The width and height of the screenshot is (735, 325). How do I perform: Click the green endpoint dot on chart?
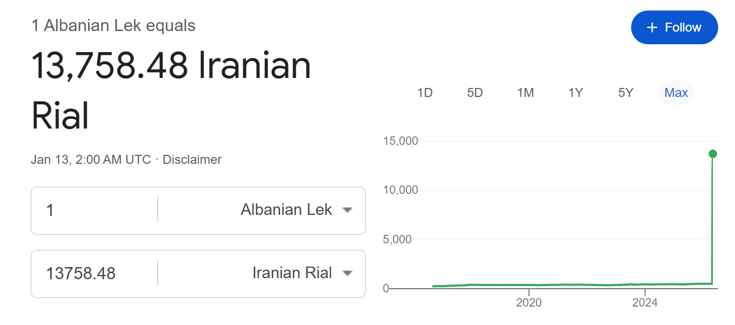[x=713, y=154]
